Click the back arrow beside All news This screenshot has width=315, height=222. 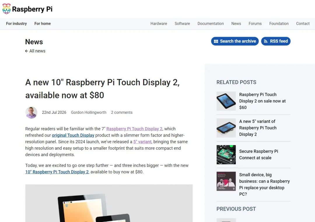point(27,51)
